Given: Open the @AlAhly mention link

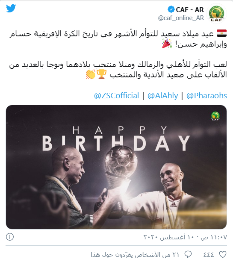Looking at the screenshot, I should (163, 96).
